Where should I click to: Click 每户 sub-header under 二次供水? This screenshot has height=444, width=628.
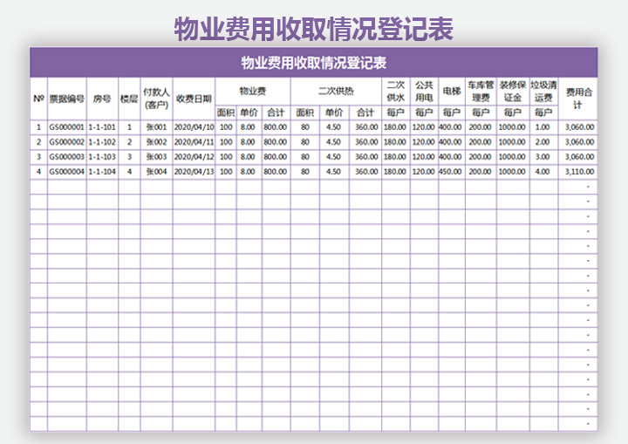pyautogui.click(x=396, y=113)
